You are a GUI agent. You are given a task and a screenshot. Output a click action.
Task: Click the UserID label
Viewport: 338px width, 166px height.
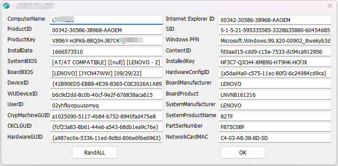click(x=15, y=104)
